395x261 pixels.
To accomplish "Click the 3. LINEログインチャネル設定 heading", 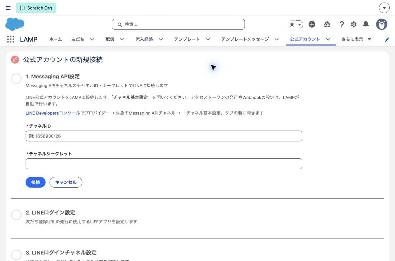I will [61, 253].
